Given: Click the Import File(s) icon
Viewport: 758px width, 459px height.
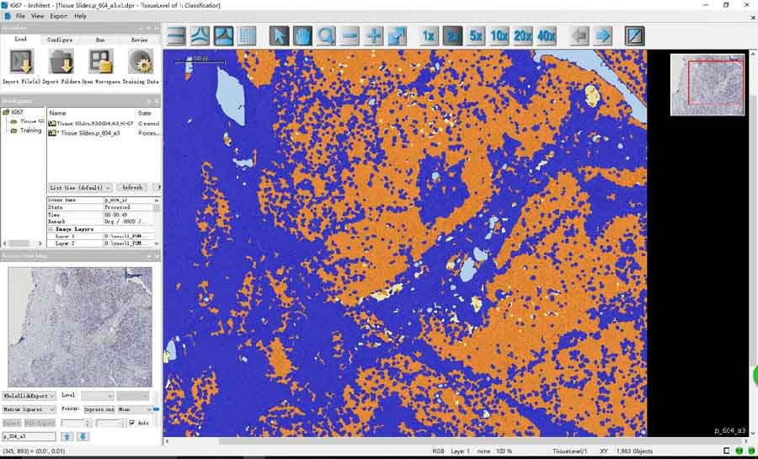Looking at the screenshot, I should click(x=22, y=62).
